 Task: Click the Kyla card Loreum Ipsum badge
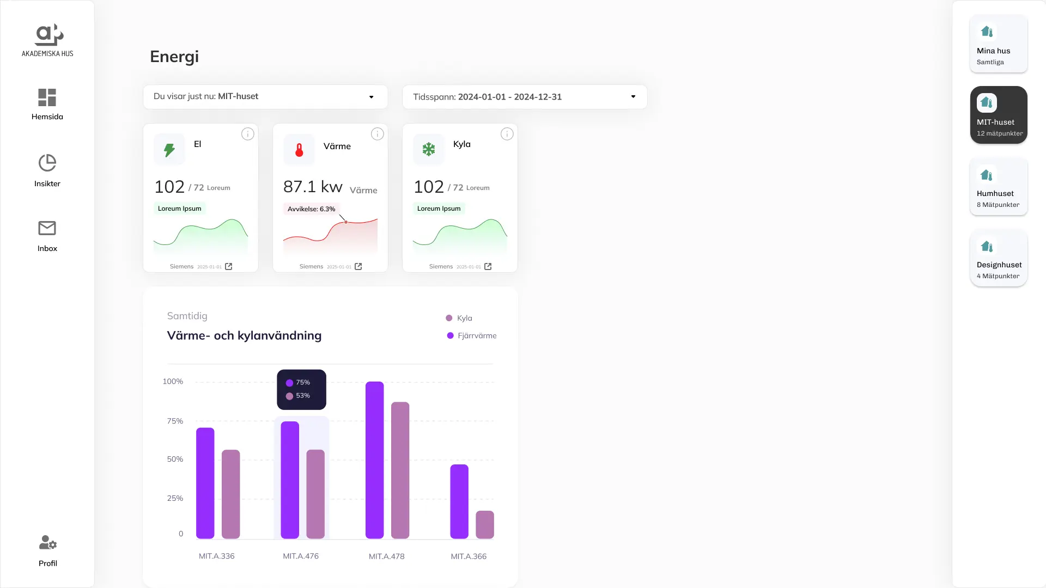click(439, 209)
